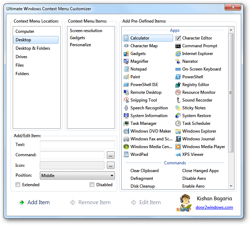This screenshot has width=250, height=225.
Task: Choose the Clear Clipboard command
Action: 145,171
